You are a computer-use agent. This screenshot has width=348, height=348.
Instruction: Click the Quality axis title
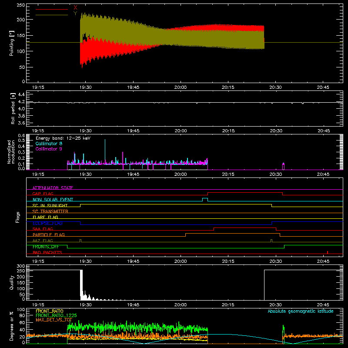click(12, 282)
